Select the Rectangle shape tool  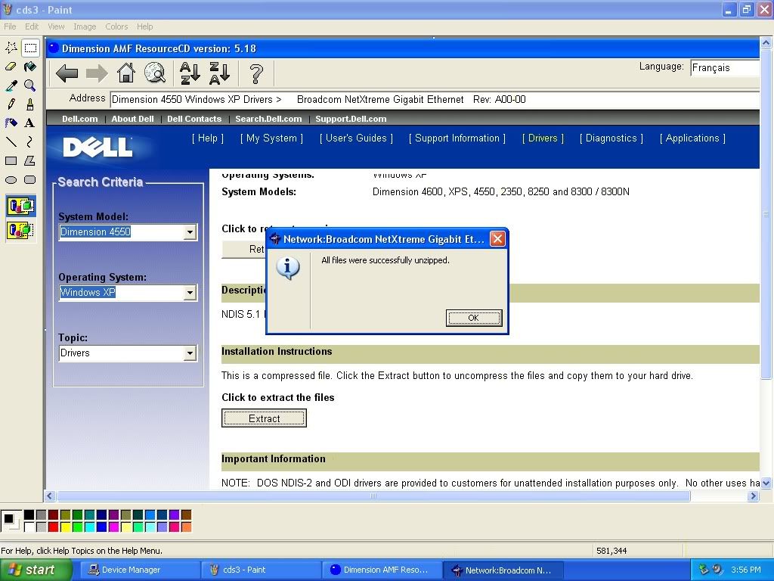pyautogui.click(x=11, y=160)
